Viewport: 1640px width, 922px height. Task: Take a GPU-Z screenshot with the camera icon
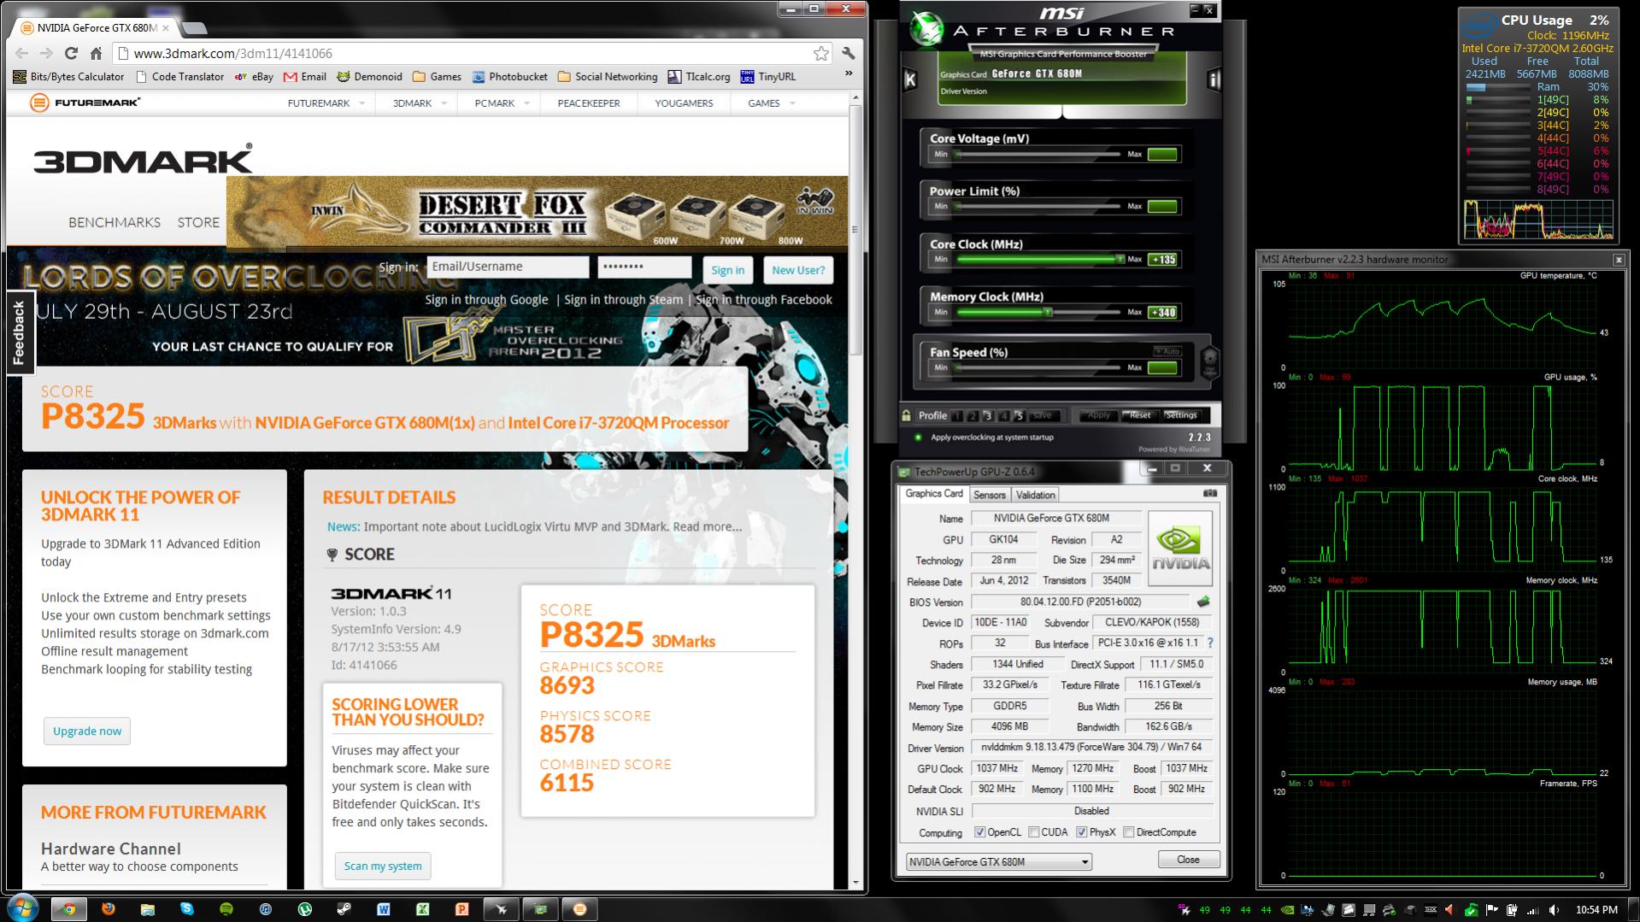(1209, 493)
